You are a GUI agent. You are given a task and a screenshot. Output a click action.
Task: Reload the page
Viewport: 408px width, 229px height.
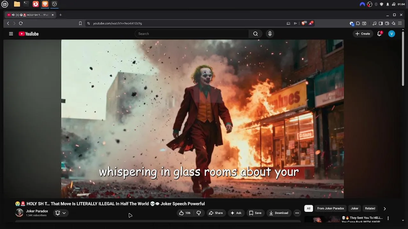pos(21,23)
